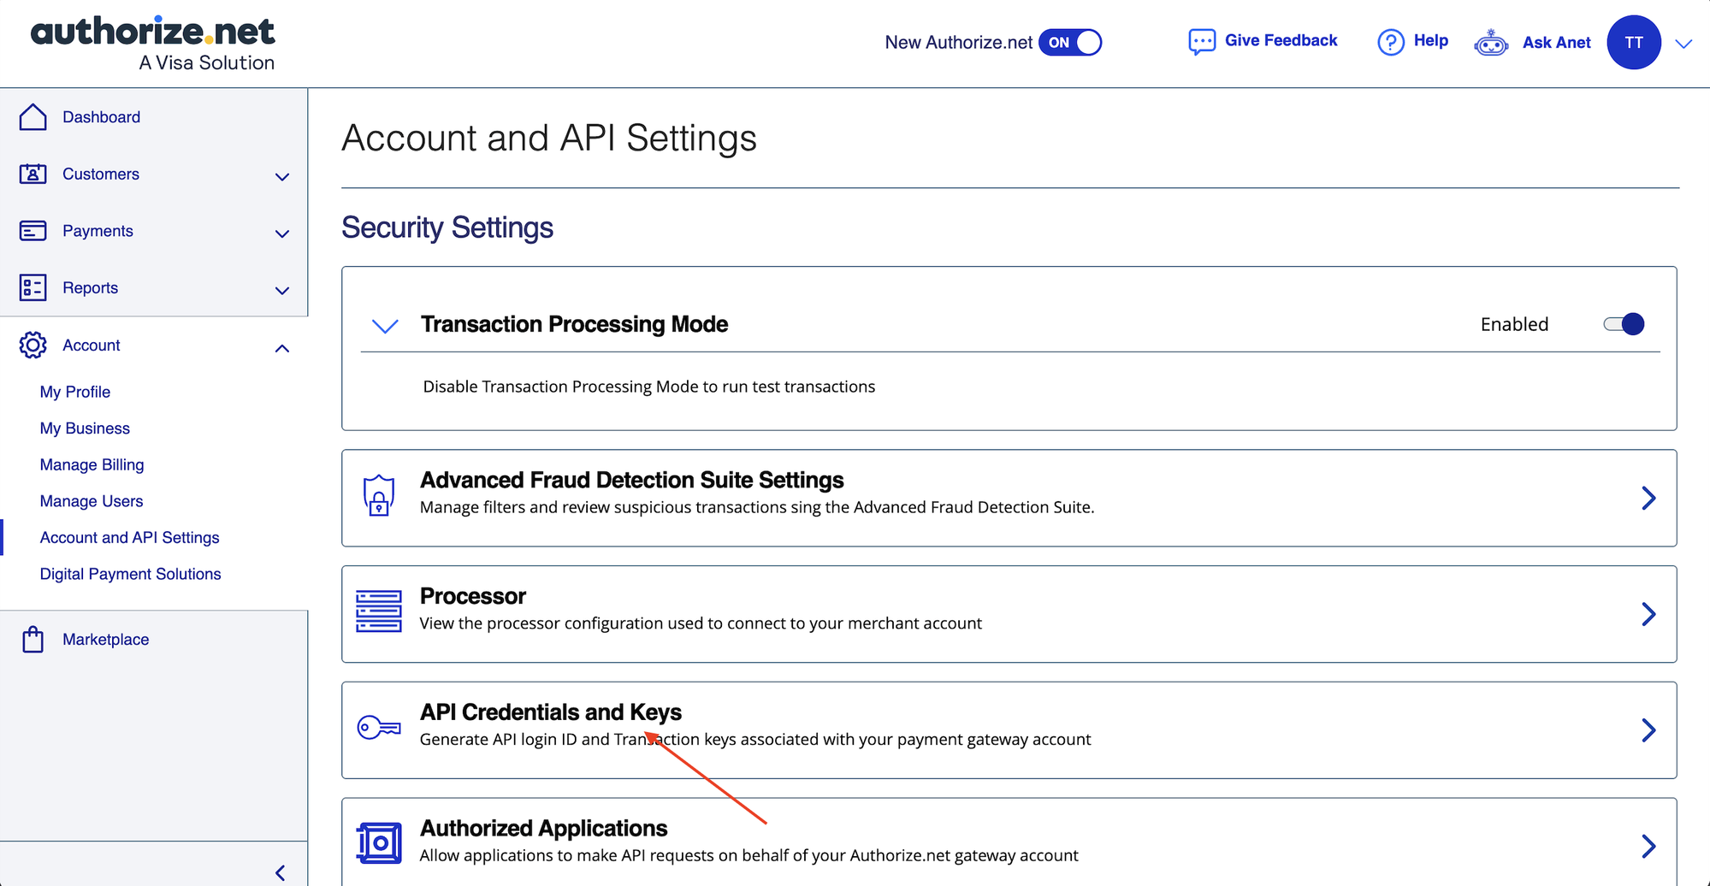The width and height of the screenshot is (1710, 886).
Task: Select Account and API Settings link
Action: click(x=129, y=538)
